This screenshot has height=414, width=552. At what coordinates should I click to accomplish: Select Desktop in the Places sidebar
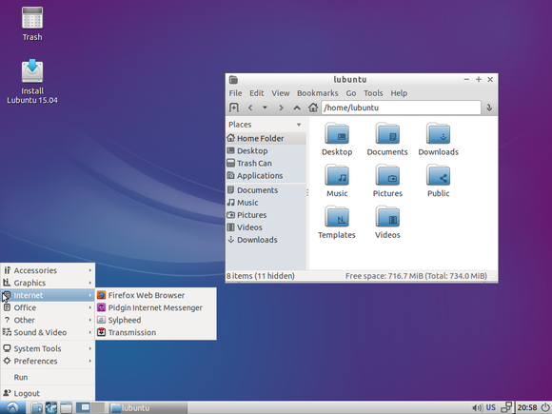266,151
